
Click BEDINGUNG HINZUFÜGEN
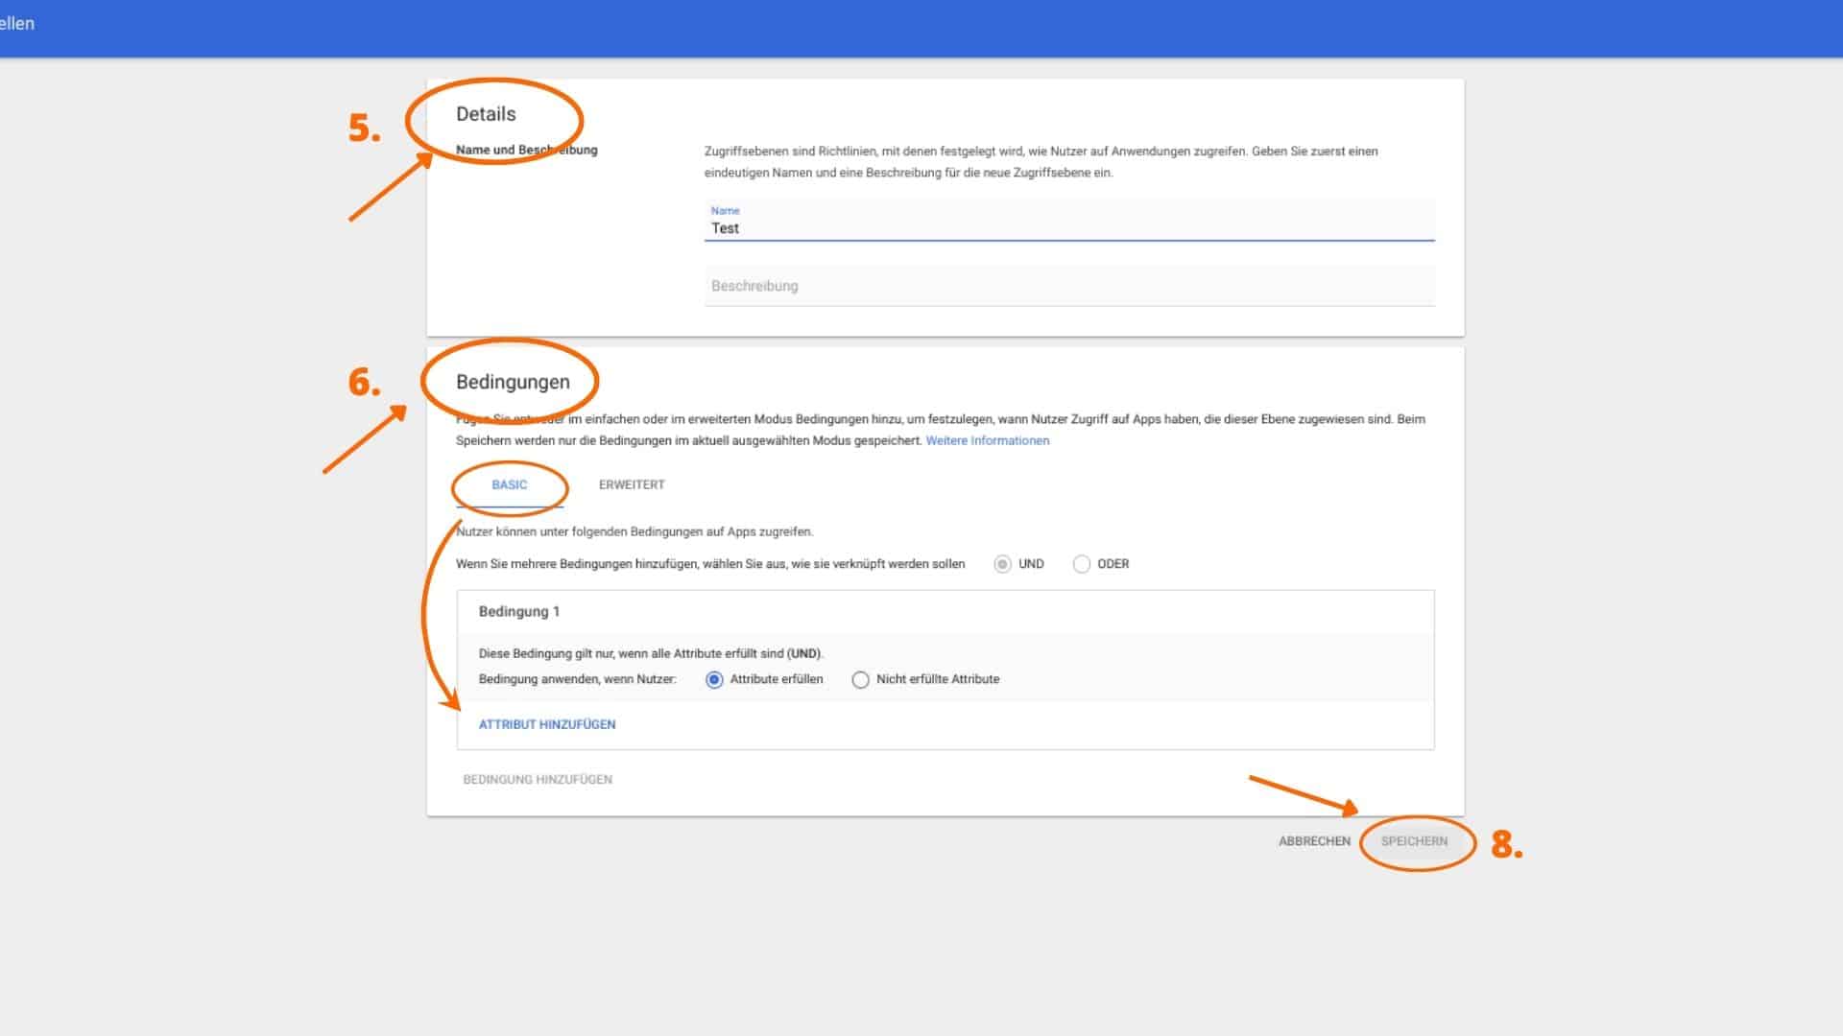[538, 780]
